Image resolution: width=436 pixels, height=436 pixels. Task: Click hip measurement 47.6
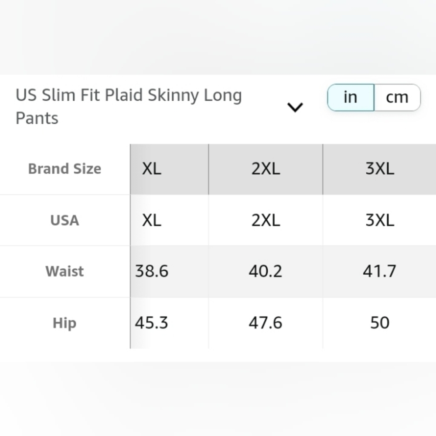266,323
